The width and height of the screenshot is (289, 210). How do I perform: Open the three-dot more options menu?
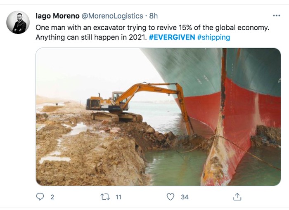tap(276, 15)
